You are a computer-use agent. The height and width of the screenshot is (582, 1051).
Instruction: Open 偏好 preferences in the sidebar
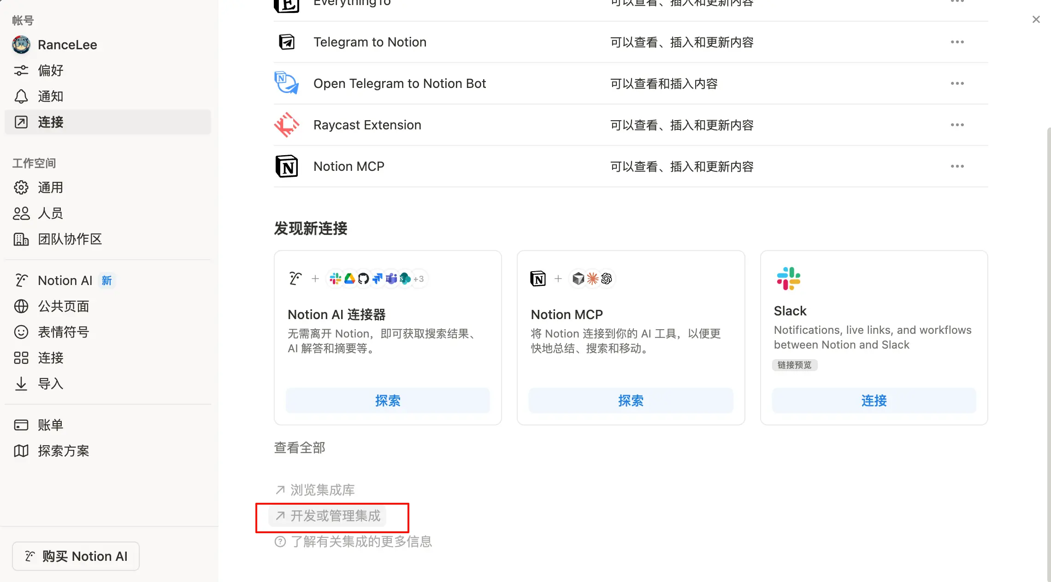(x=50, y=70)
